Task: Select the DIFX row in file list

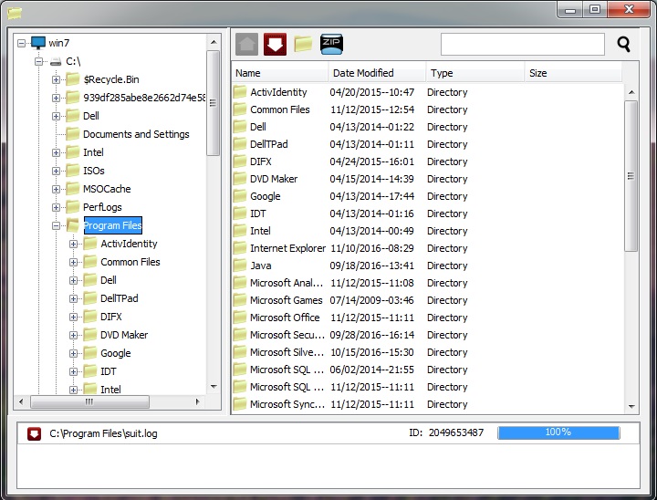Action: click(427, 161)
